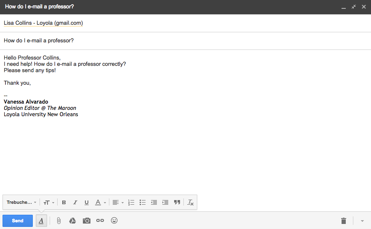The width and height of the screenshot is (371, 229).
Task: Click the indent less icon
Action: pos(154,202)
